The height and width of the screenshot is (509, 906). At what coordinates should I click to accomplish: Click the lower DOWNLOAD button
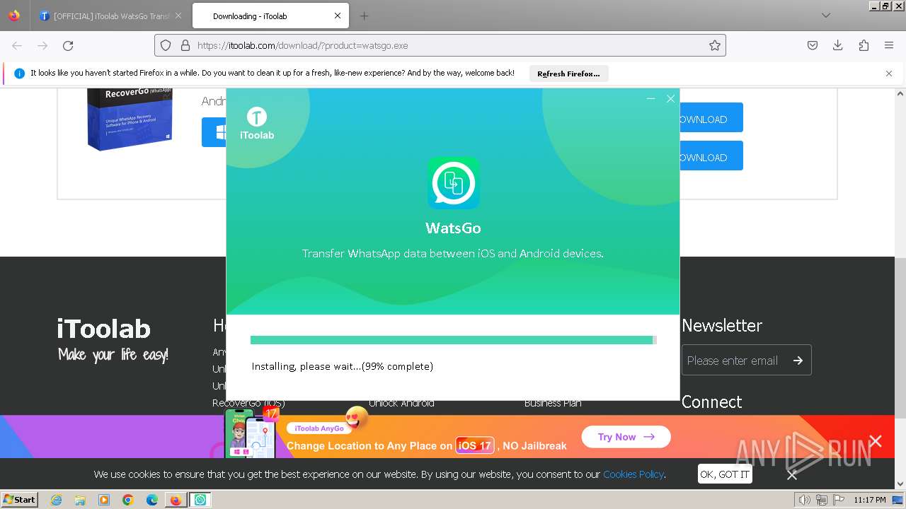pyautogui.click(x=711, y=157)
